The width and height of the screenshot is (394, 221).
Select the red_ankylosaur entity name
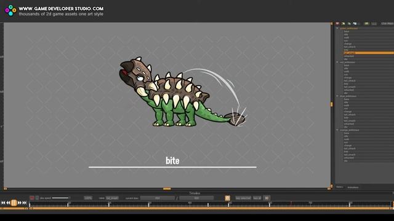click(x=347, y=62)
